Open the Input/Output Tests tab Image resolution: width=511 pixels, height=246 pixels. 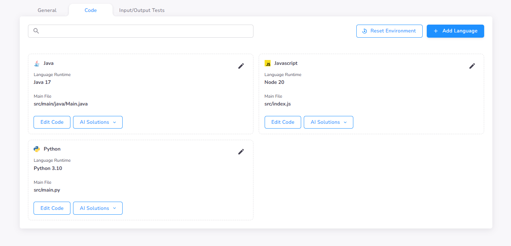pyautogui.click(x=142, y=10)
